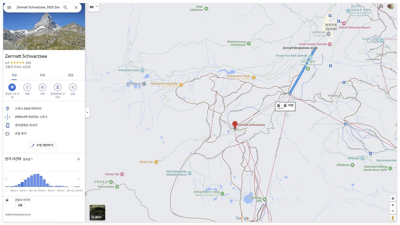Clear the search box with the X
Screen dimensions: 400x225
point(76,7)
